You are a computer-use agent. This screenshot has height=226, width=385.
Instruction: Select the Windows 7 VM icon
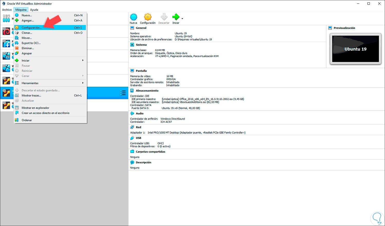click(6, 56)
